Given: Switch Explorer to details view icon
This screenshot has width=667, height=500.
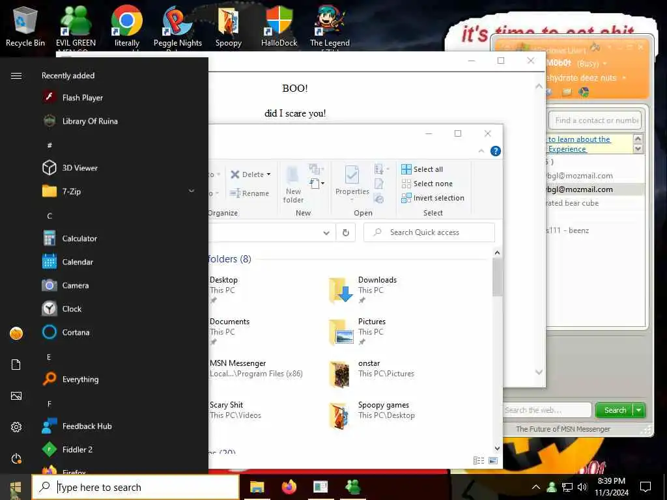Looking at the screenshot, I should (x=479, y=460).
